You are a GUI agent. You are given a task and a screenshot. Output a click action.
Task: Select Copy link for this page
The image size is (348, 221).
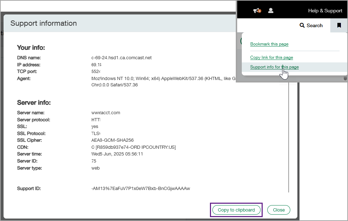point(272,57)
